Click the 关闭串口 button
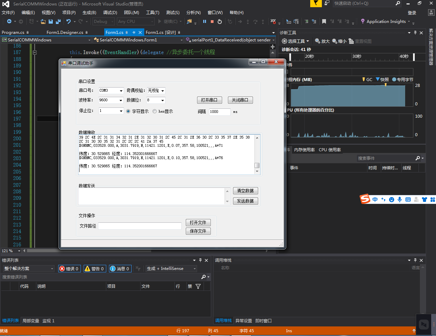 point(240,100)
